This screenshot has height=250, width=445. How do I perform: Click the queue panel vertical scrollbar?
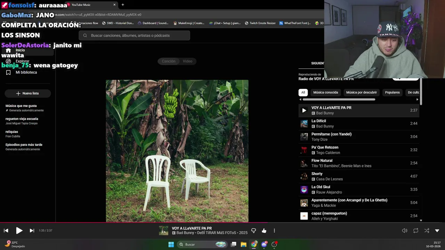pyautogui.click(x=421, y=92)
